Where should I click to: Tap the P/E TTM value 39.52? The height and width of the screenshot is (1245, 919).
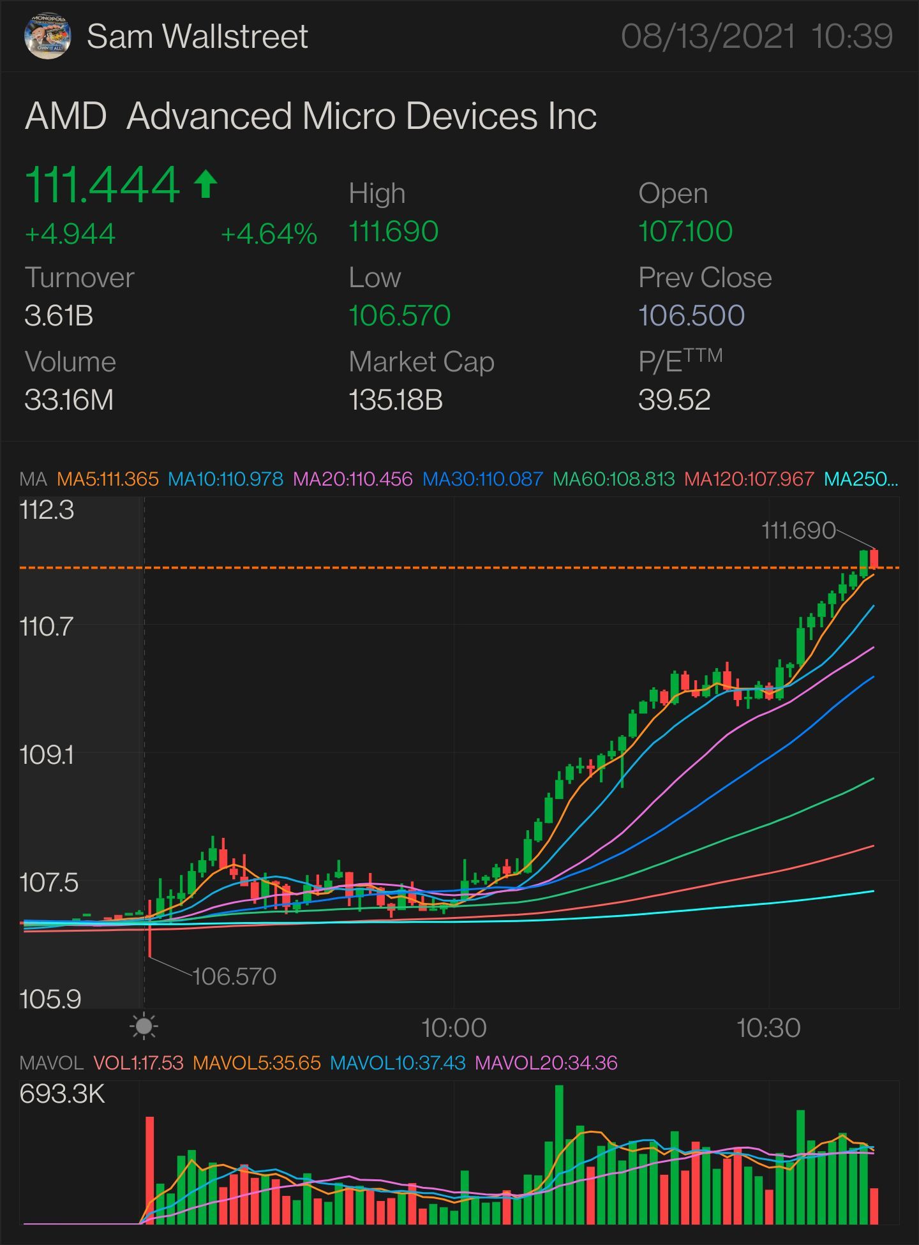[674, 400]
